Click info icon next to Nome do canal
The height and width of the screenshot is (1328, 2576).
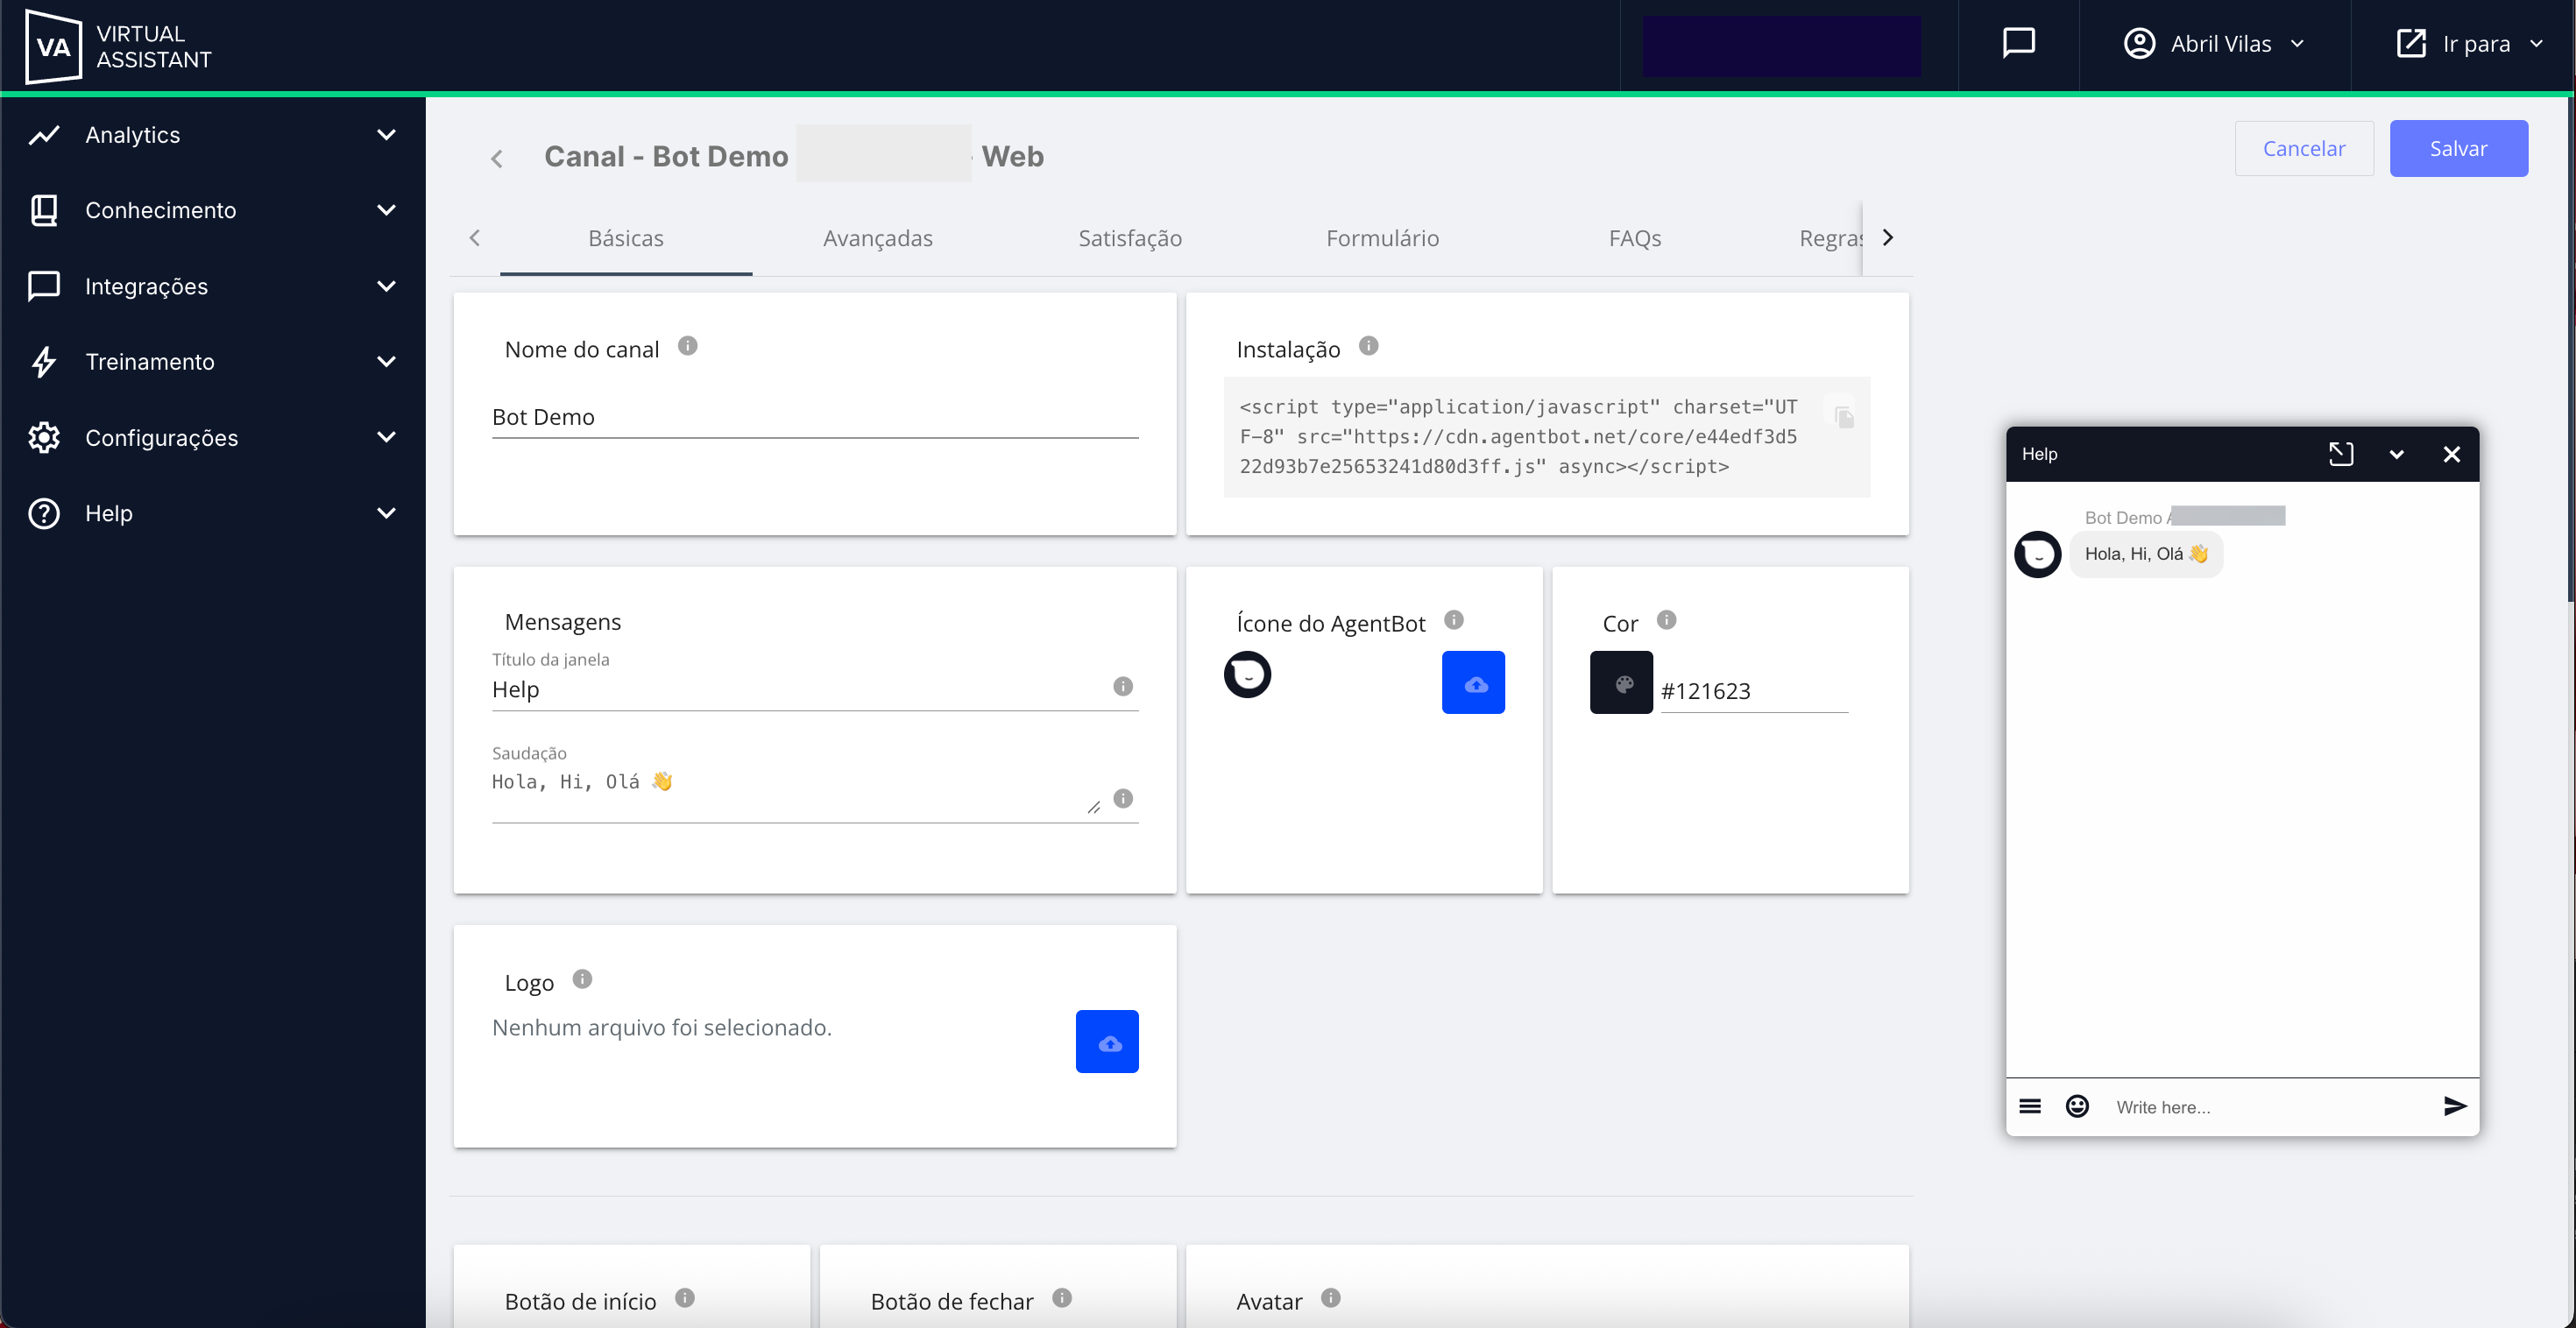coord(687,346)
